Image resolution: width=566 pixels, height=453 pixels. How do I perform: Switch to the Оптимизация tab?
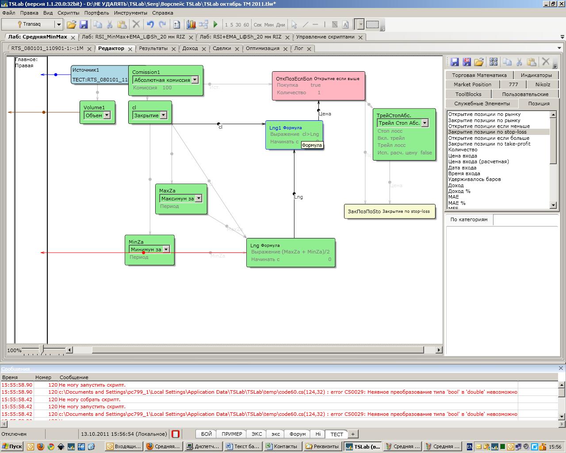click(x=262, y=48)
